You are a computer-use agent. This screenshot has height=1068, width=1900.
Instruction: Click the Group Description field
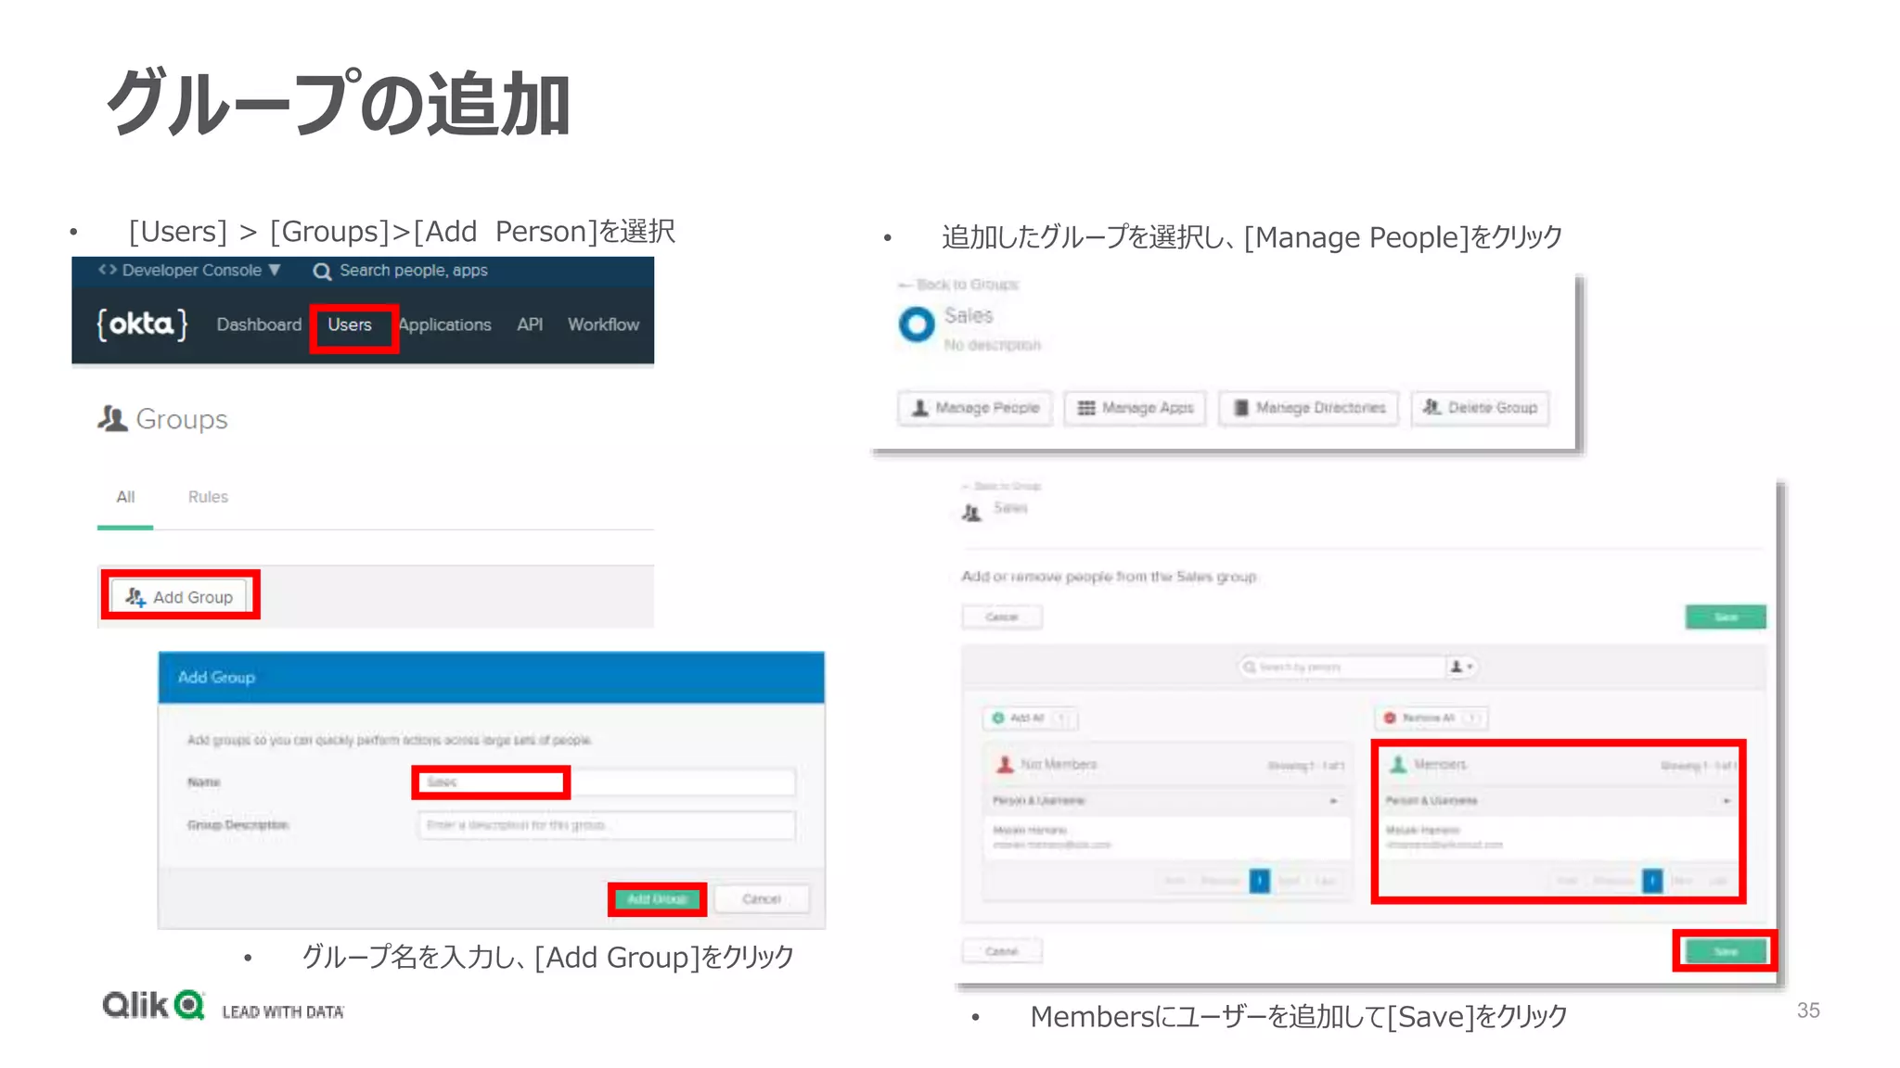[x=606, y=825]
